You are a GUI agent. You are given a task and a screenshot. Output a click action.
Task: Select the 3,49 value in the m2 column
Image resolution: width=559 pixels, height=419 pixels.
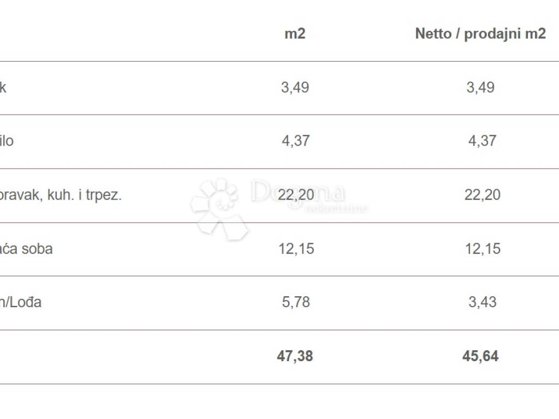295,87
